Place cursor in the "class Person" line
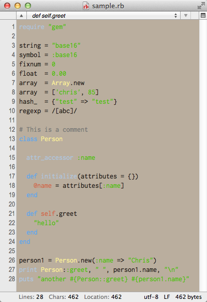The height and width of the screenshot is (302, 207). click(41, 139)
